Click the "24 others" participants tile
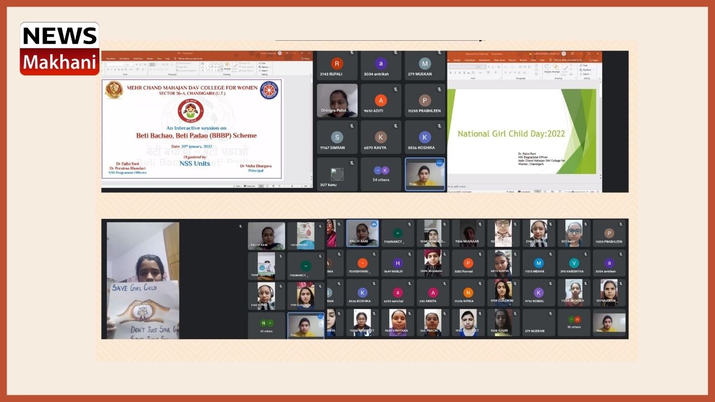The width and height of the screenshot is (715, 402). point(381,174)
